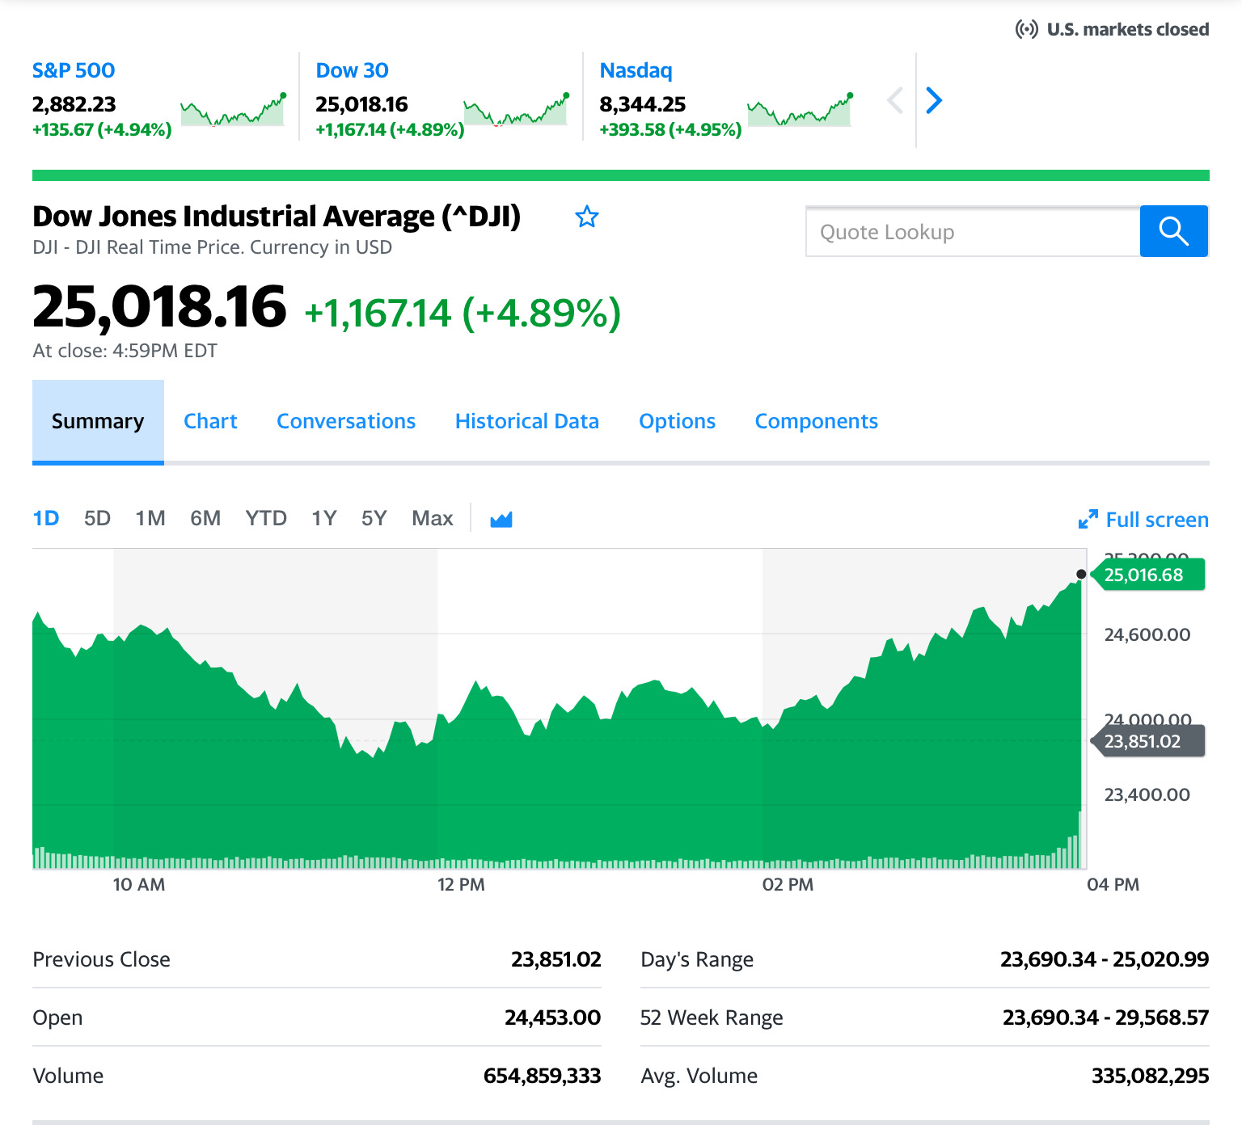
Task: Click the 02 PM time axis label
Action: [788, 885]
